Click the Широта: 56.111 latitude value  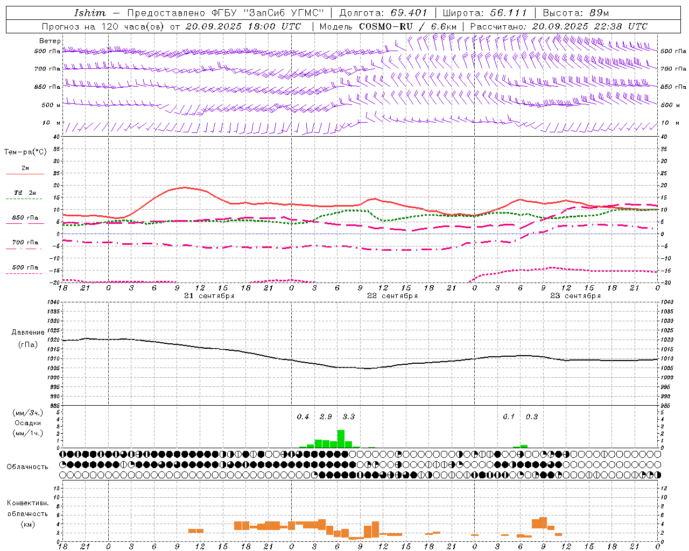coord(485,13)
